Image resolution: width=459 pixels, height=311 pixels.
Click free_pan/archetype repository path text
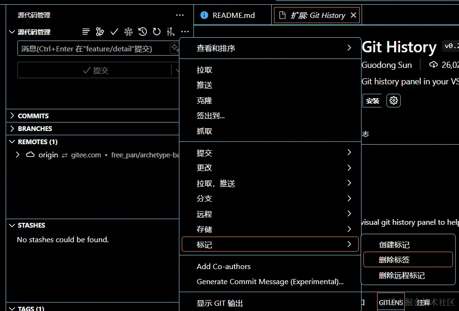coord(145,155)
